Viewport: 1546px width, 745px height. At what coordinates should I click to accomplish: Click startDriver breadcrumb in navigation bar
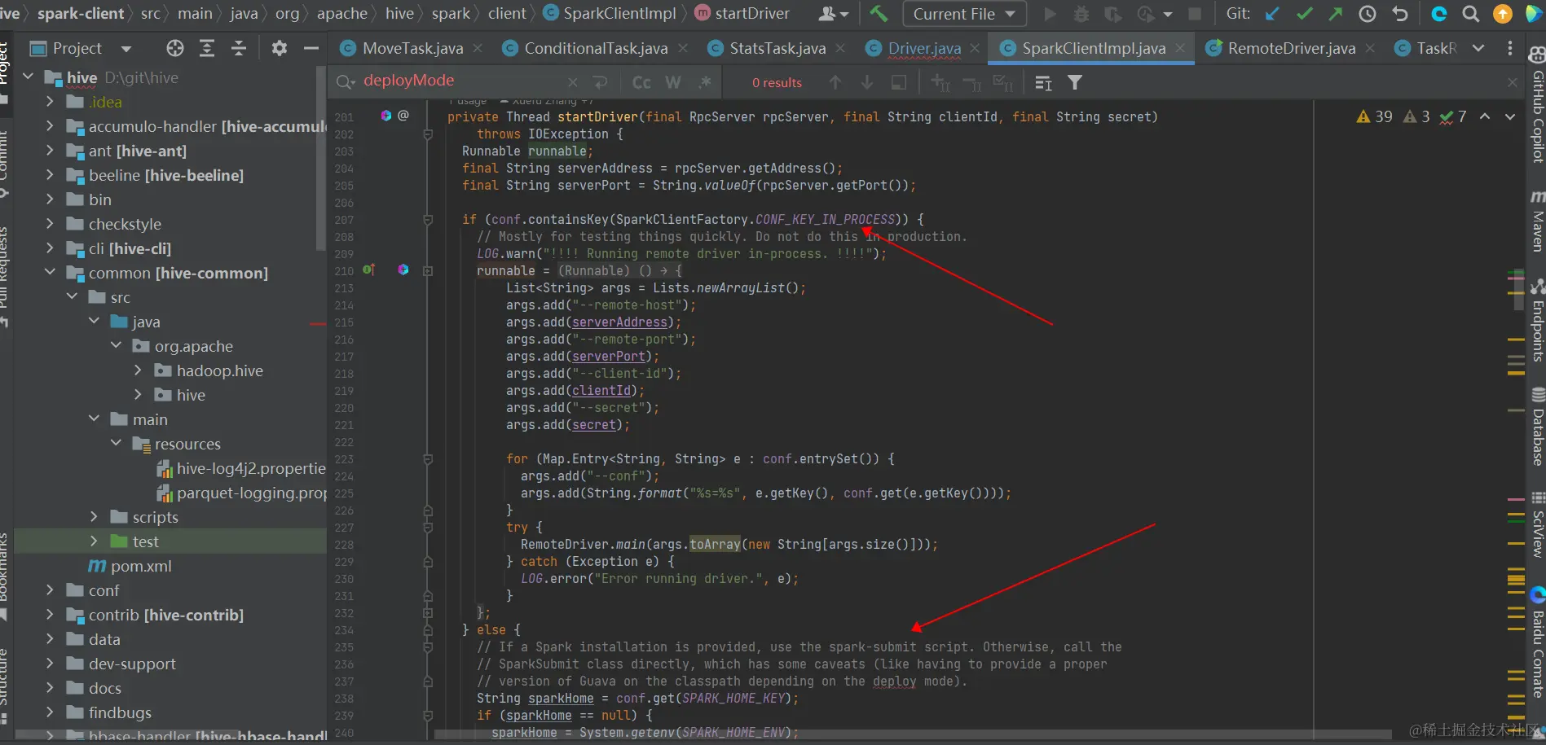click(742, 13)
